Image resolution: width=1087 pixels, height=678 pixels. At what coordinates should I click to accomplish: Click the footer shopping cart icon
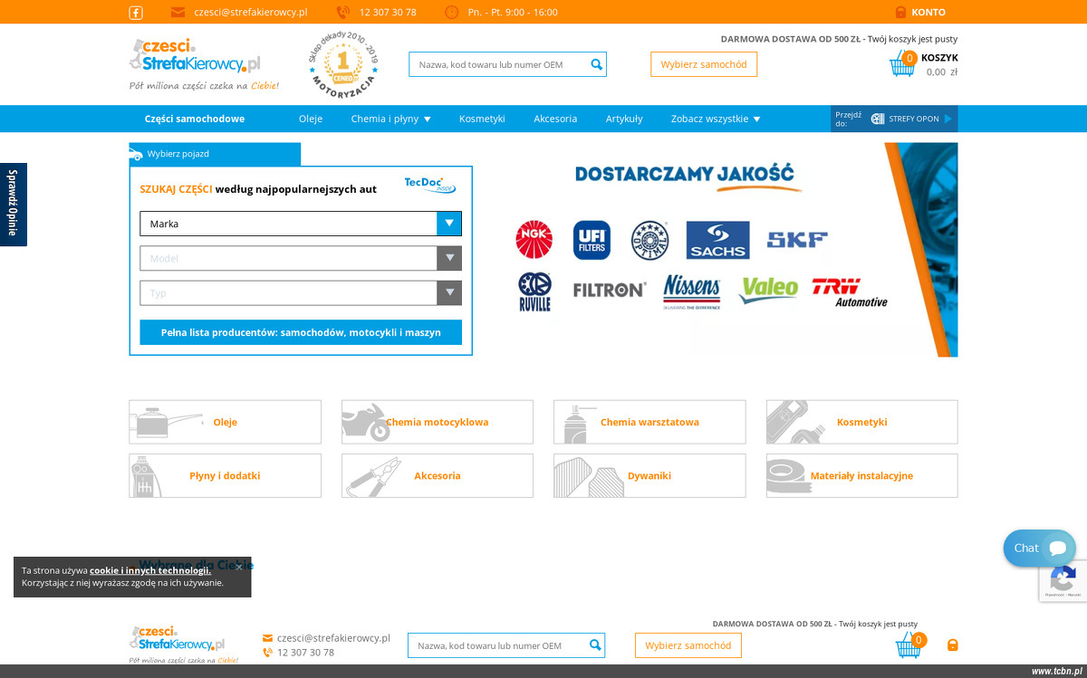tap(909, 645)
